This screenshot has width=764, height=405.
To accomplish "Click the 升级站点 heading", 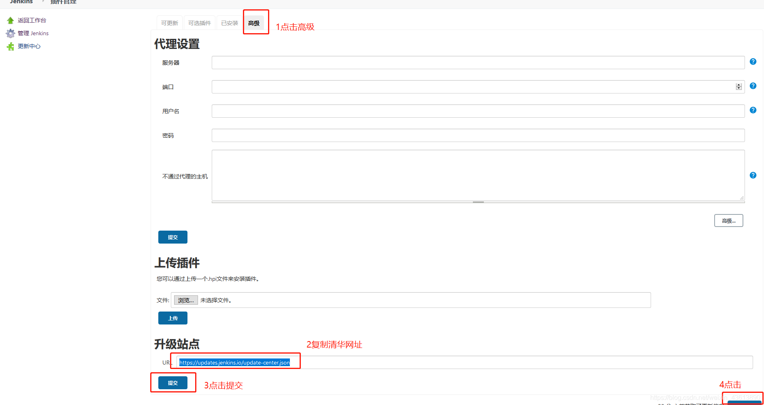I will (177, 344).
